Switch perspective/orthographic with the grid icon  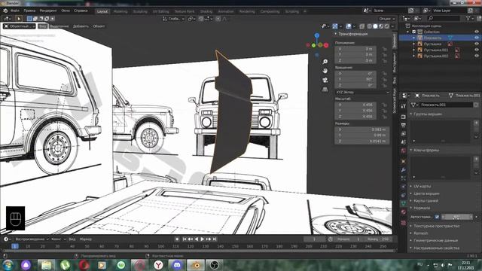(x=325, y=90)
